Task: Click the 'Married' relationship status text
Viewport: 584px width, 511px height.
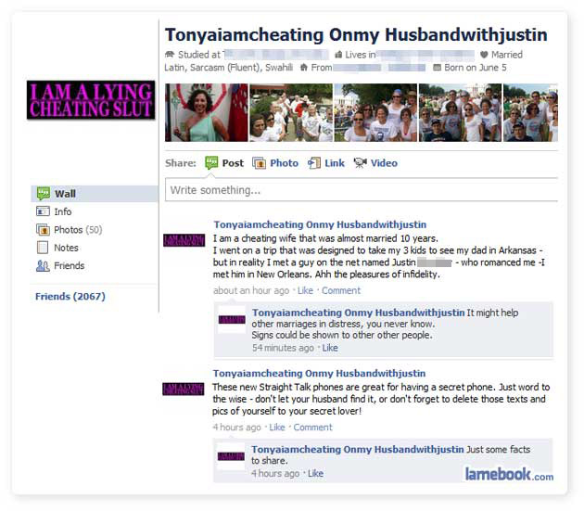Action: coord(506,55)
